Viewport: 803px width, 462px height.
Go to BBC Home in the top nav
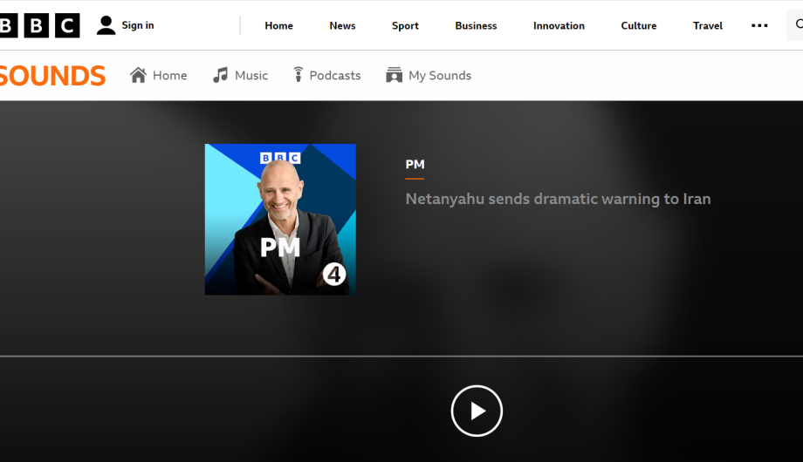click(278, 25)
